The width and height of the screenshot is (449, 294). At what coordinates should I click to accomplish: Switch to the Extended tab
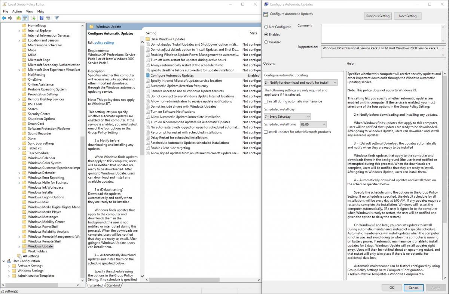pyautogui.click(x=96, y=285)
